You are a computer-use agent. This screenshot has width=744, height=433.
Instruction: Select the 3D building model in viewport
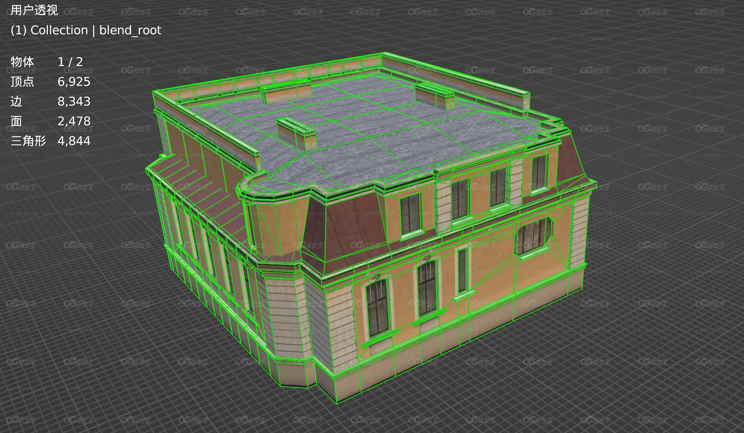(x=371, y=228)
